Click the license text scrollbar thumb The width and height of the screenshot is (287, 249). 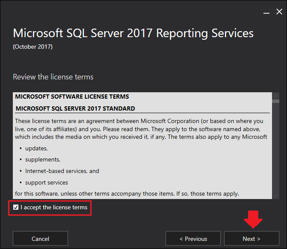tap(275, 101)
